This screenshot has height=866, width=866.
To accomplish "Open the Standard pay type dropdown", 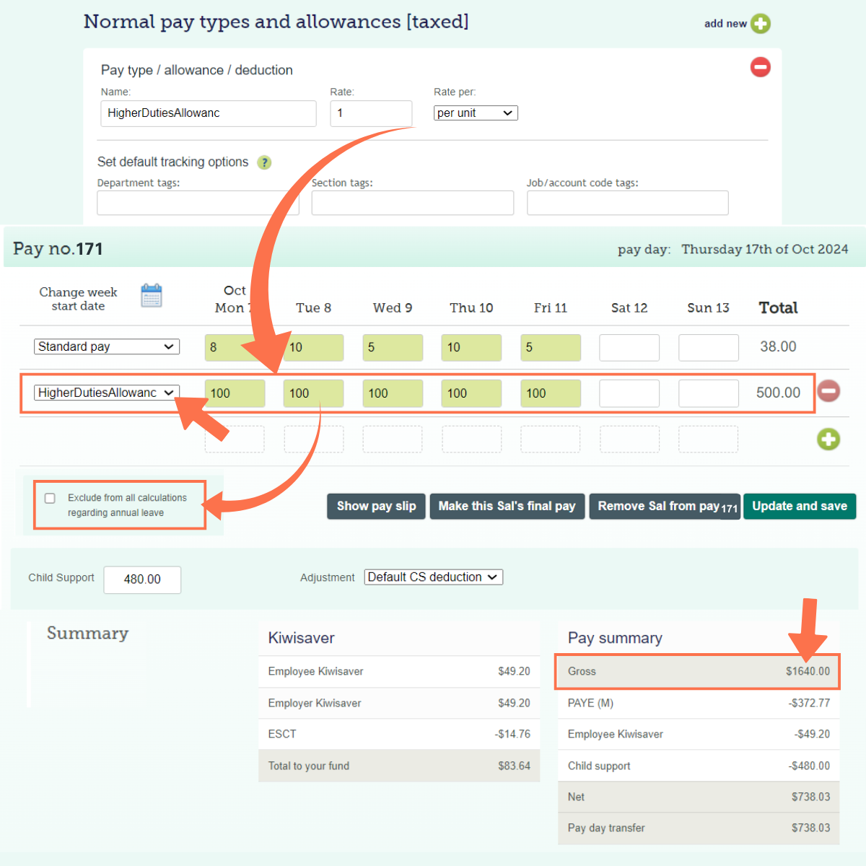I will (106, 346).
